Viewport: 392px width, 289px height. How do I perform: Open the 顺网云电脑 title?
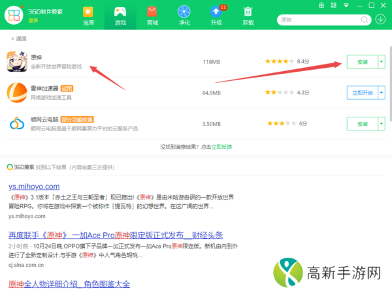(x=44, y=119)
